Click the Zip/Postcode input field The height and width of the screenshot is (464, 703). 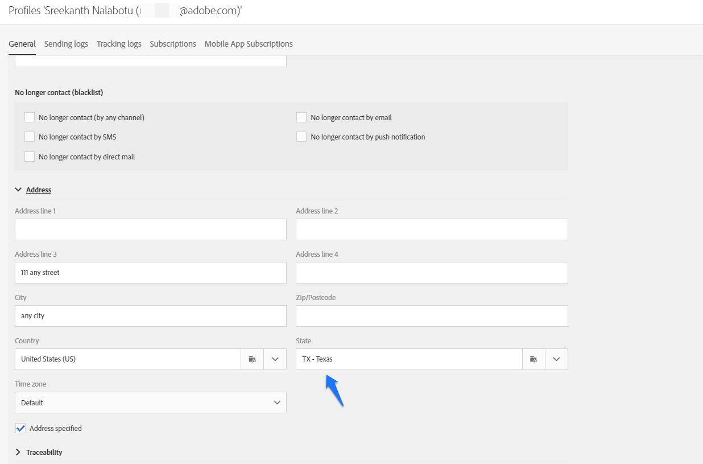click(x=432, y=316)
